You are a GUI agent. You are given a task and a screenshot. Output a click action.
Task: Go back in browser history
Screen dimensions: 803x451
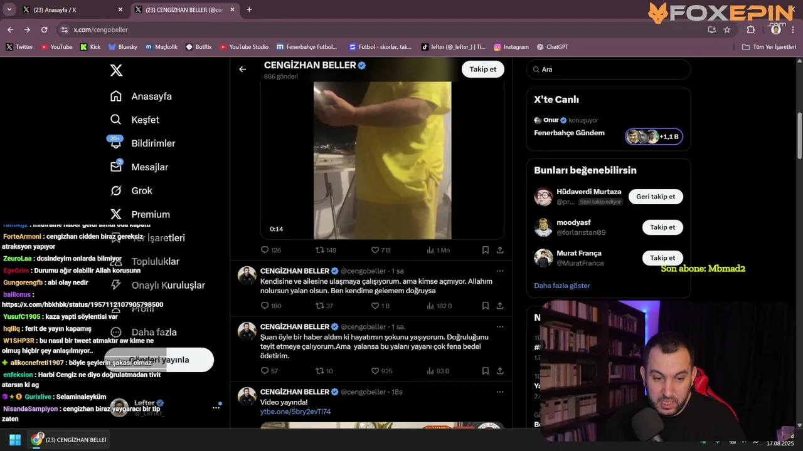point(10,29)
